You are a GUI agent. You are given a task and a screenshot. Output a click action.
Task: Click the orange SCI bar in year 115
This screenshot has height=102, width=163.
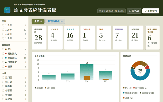[106, 79]
